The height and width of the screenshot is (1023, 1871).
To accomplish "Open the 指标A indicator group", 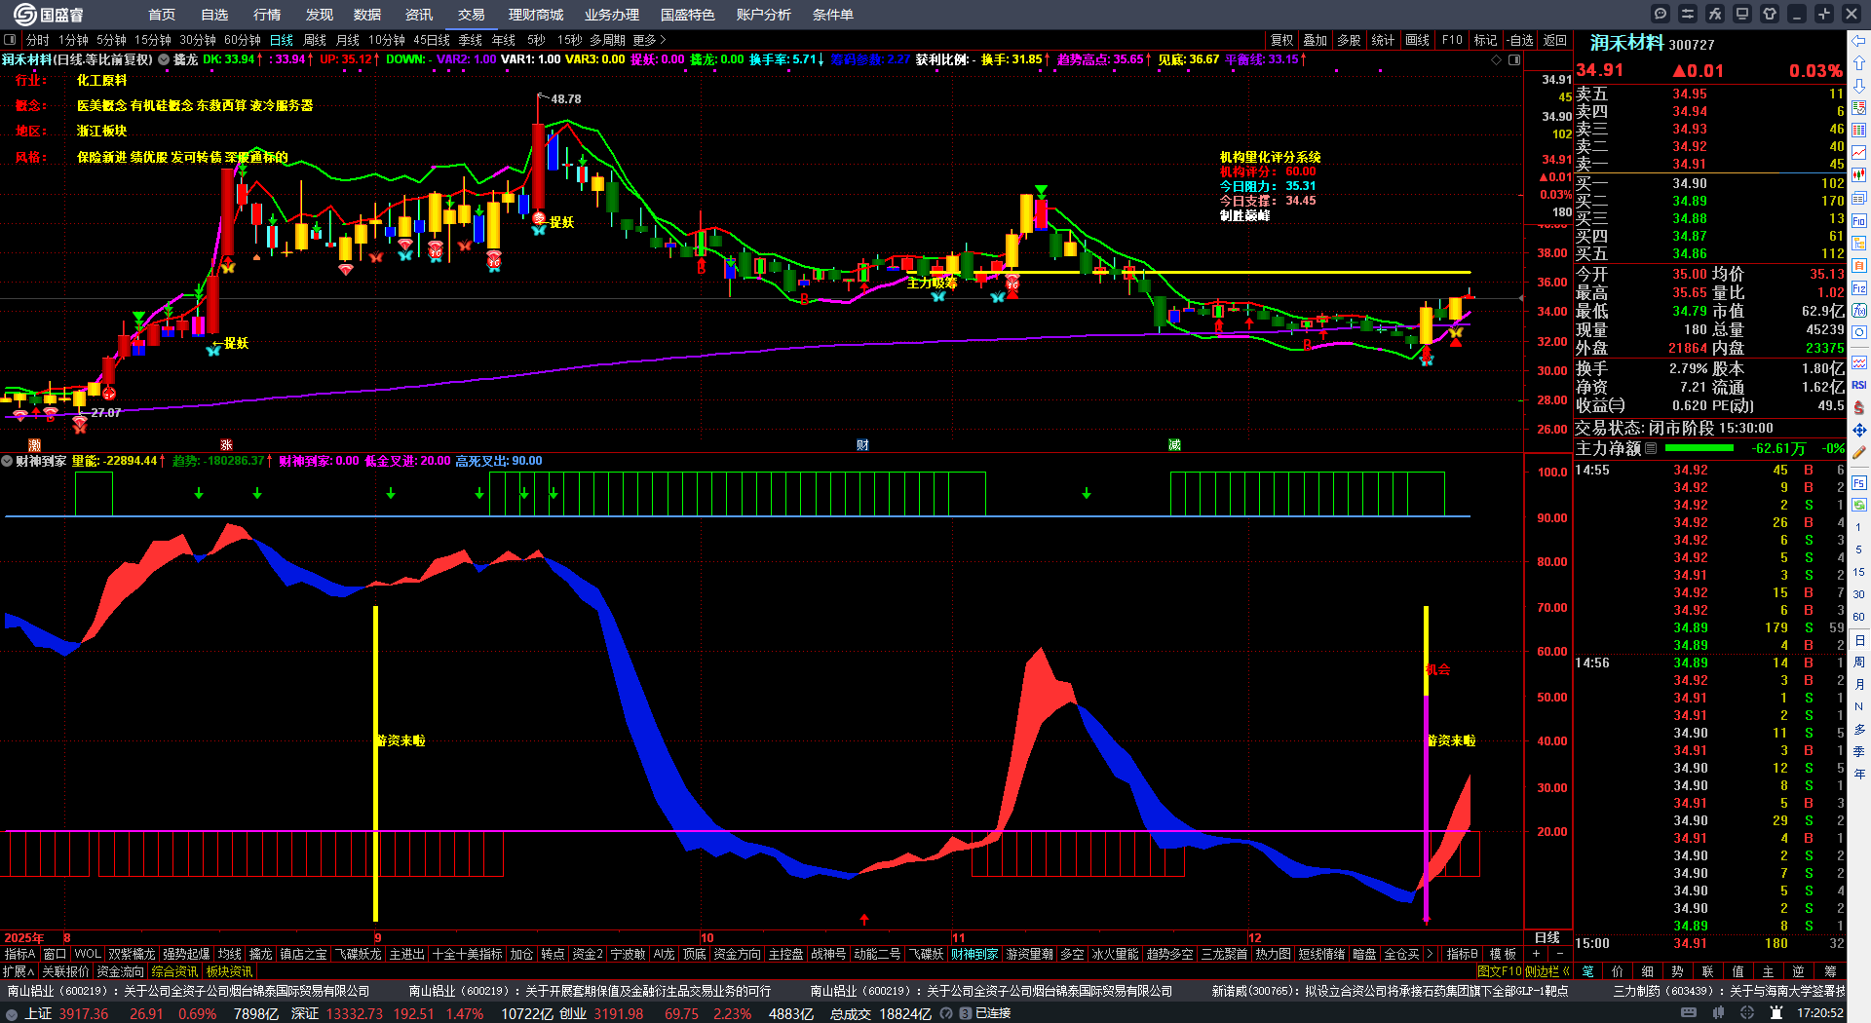I will coord(19,954).
